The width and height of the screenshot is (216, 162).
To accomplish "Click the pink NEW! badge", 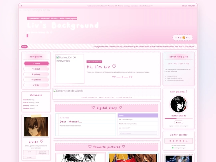I will (24, 46).
